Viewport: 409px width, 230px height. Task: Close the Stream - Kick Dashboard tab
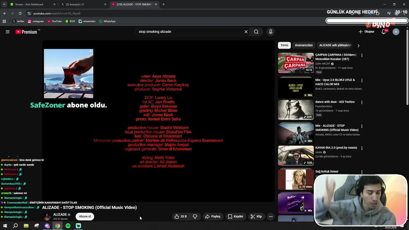point(54,4)
